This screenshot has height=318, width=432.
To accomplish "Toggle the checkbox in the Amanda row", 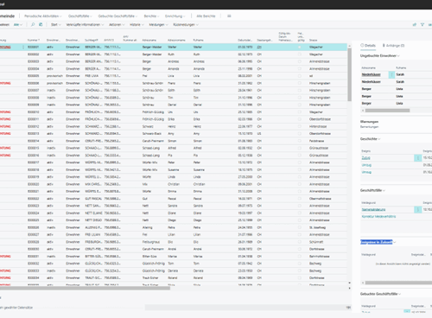I will [300, 68].
